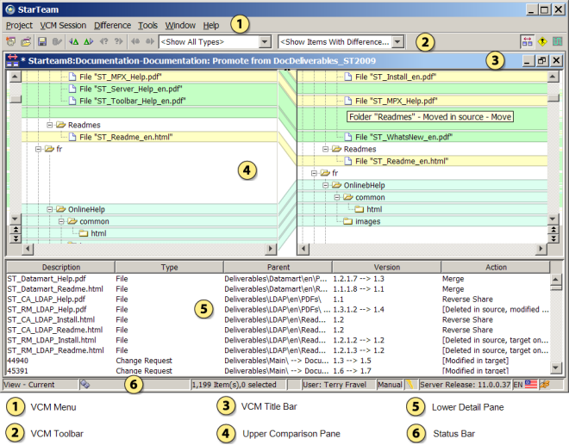
Task: Click the green panel icon at toolbar far right
Action: [556, 42]
